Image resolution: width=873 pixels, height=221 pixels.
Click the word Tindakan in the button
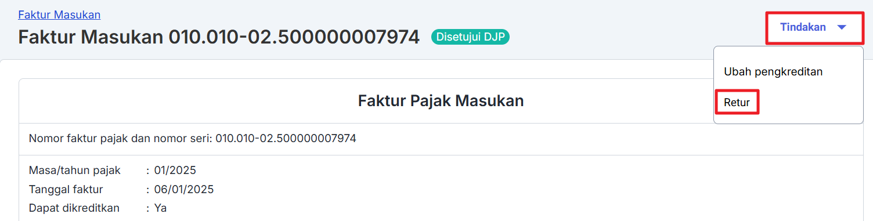pos(803,27)
